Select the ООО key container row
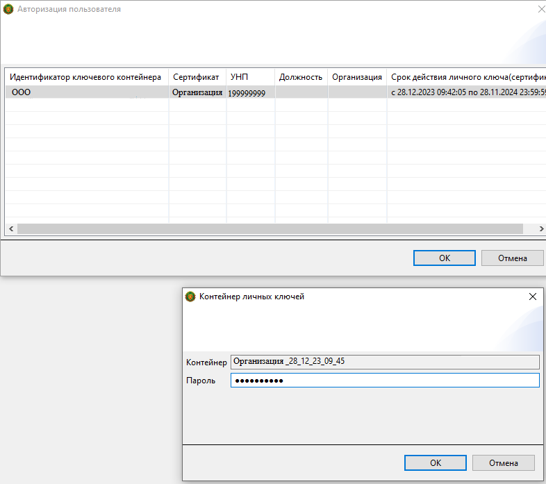546x484 pixels. tap(83, 92)
